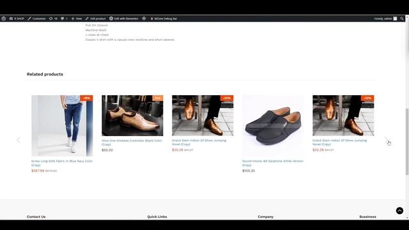The image size is (409, 230).
Task: Show next related products with right arrow
Action: click(x=386, y=140)
